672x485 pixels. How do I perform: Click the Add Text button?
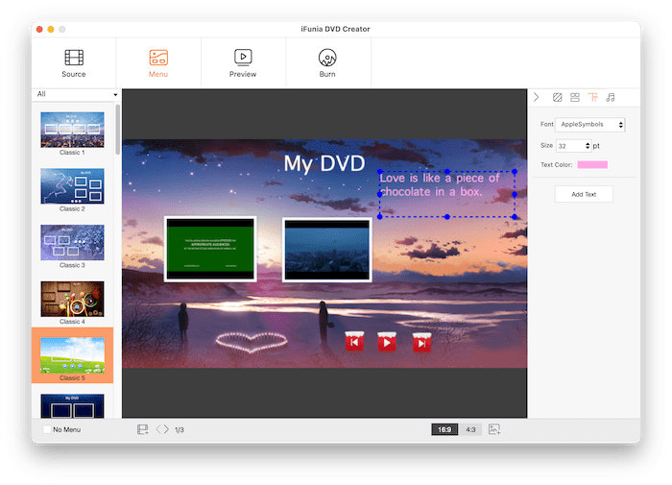(x=584, y=194)
